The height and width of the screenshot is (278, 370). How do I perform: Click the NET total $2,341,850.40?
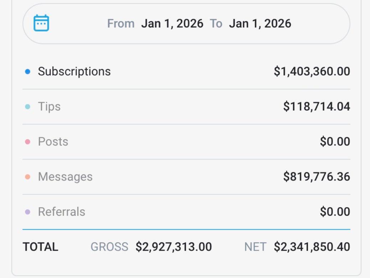(x=312, y=246)
